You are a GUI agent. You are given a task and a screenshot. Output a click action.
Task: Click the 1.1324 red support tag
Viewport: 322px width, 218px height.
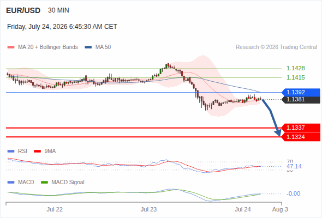click(301, 137)
